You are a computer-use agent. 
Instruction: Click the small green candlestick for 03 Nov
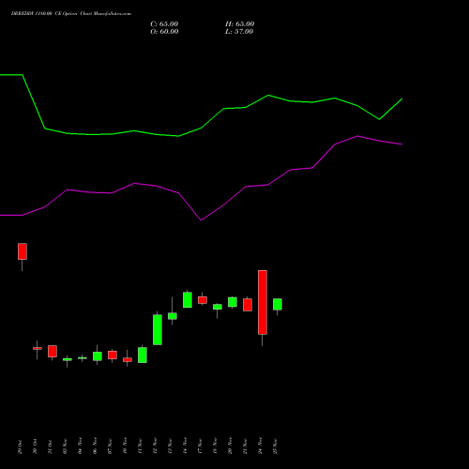click(68, 359)
